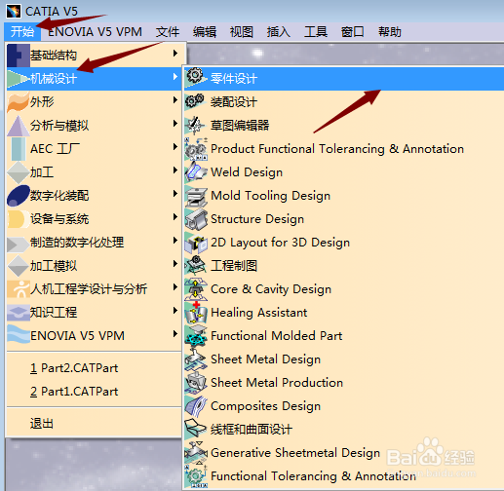Open the 开始 menu in menu bar
The height and width of the screenshot is (491, 504).
tap(22, 32)
